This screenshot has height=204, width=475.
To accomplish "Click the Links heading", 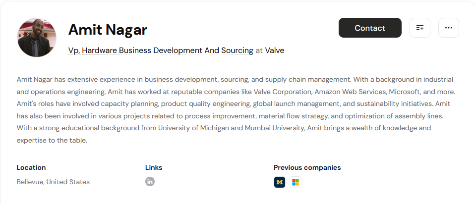I will click(154, 167).
